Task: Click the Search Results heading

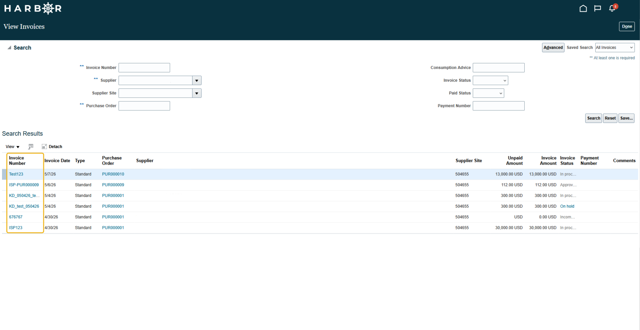Action: pyautogui.click(x=22, y=134)
